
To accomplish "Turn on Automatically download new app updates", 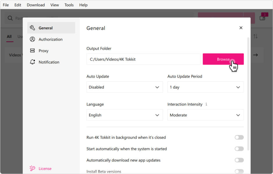I will (239, 160).
